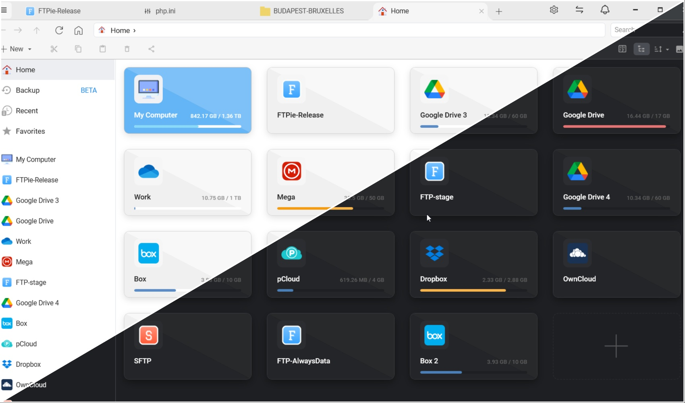Open the pCloud card
Image resolution: width=685 pixels, height=403 pixels.
pos(330,264)
